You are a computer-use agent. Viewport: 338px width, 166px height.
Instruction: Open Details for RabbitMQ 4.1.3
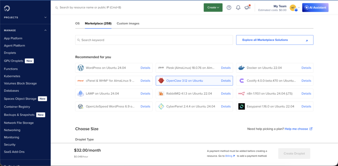coord(226,94)
